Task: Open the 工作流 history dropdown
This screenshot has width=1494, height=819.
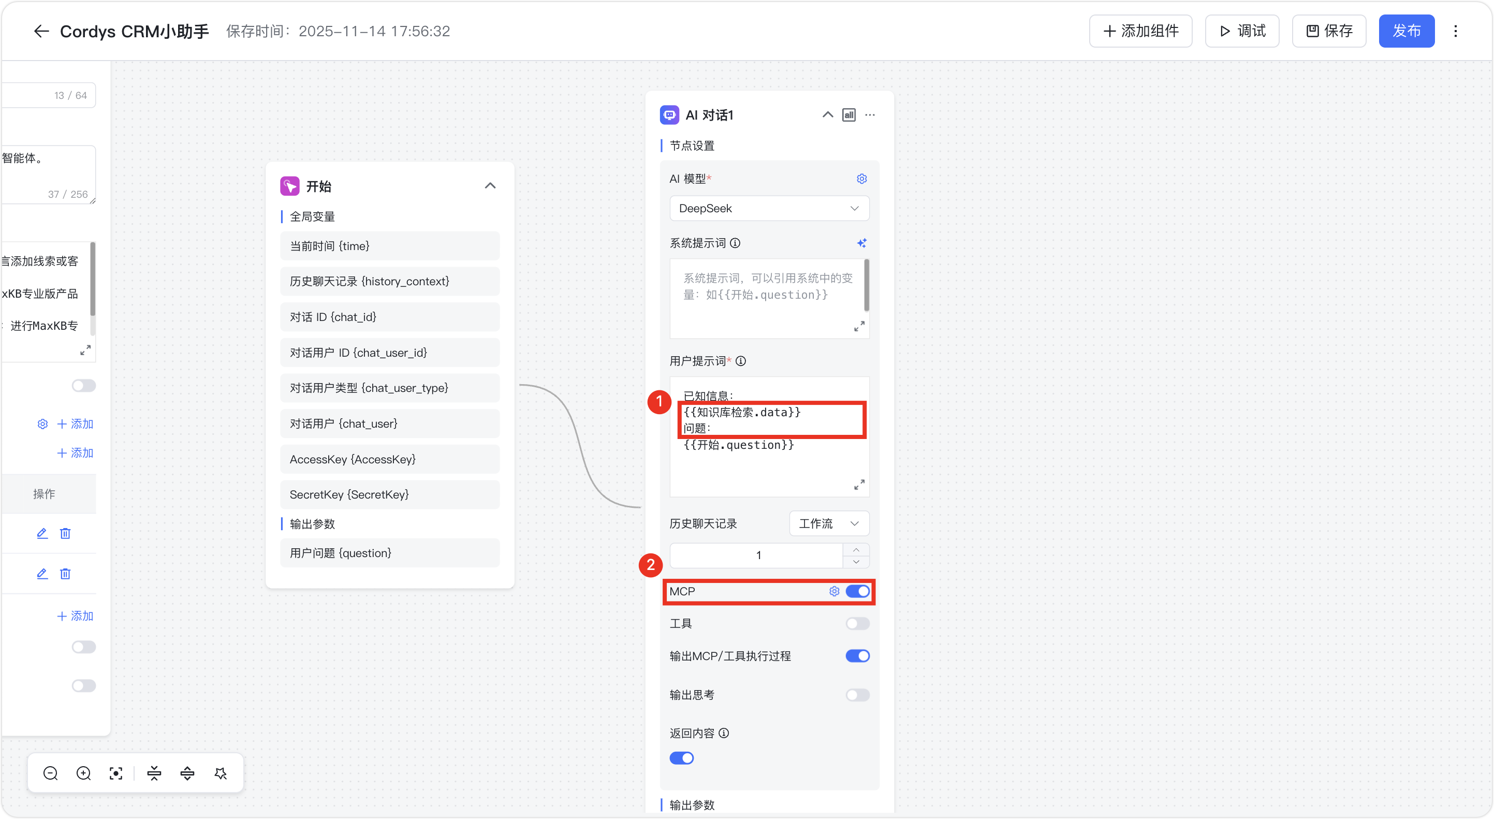Action: point(829,524)
